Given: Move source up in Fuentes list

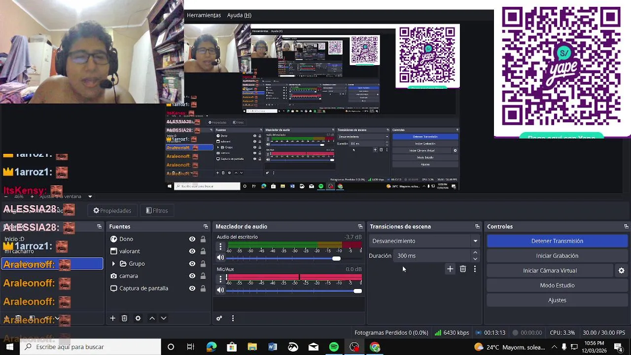Looking at the screenshot, I should (152, 319).
